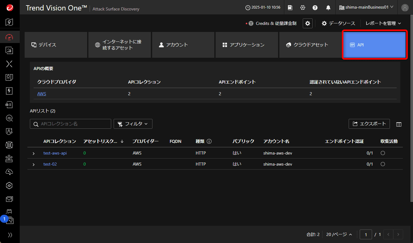Sort by アセットリスク column arrow

122,141
